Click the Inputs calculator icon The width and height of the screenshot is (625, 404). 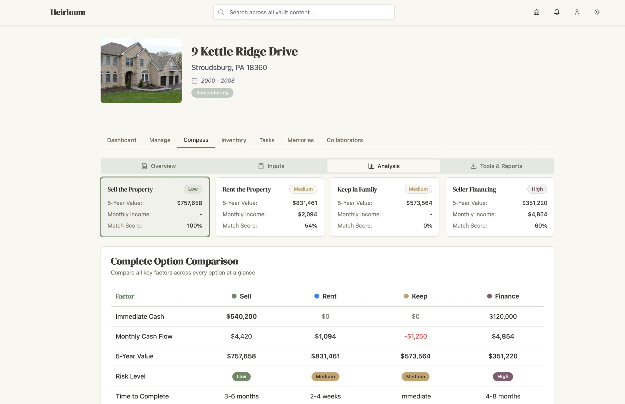tap(261, 166)
